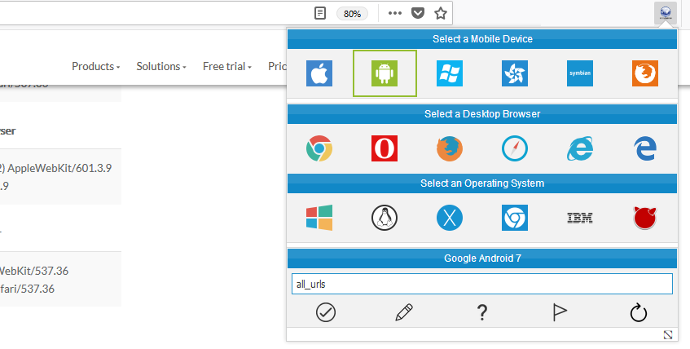Select the Apple iOS mobile device icon
The height and width of the screenshot is (349, 690).
tap(319, 73)
